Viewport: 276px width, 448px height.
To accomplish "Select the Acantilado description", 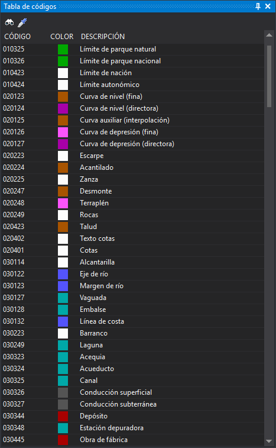I will [x=96, y=167].
